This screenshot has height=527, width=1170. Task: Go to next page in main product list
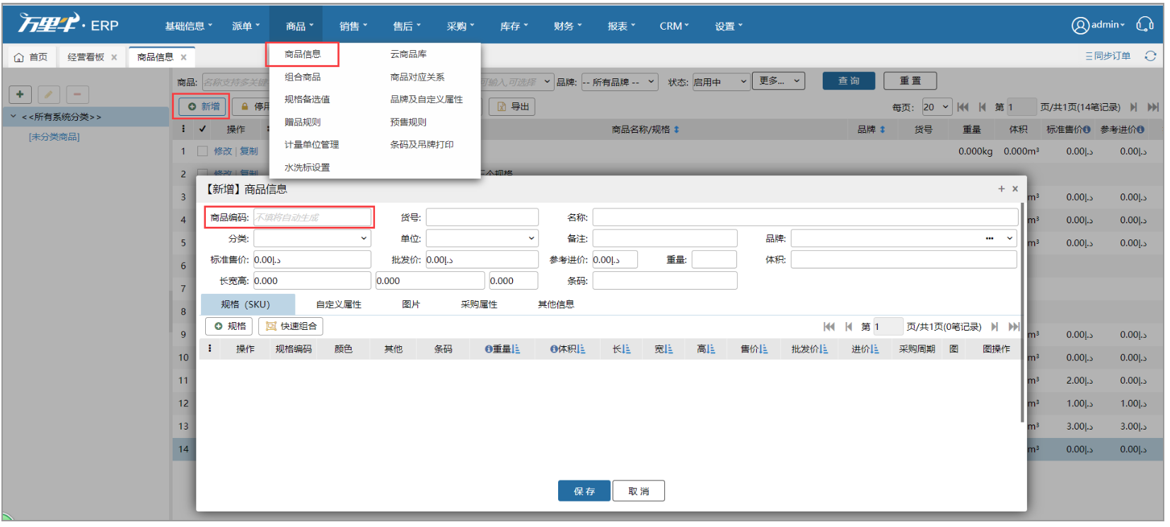point(1133,107)
